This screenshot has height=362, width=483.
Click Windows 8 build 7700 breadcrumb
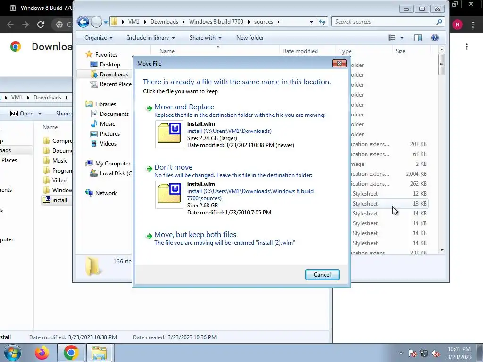(216, 22)
